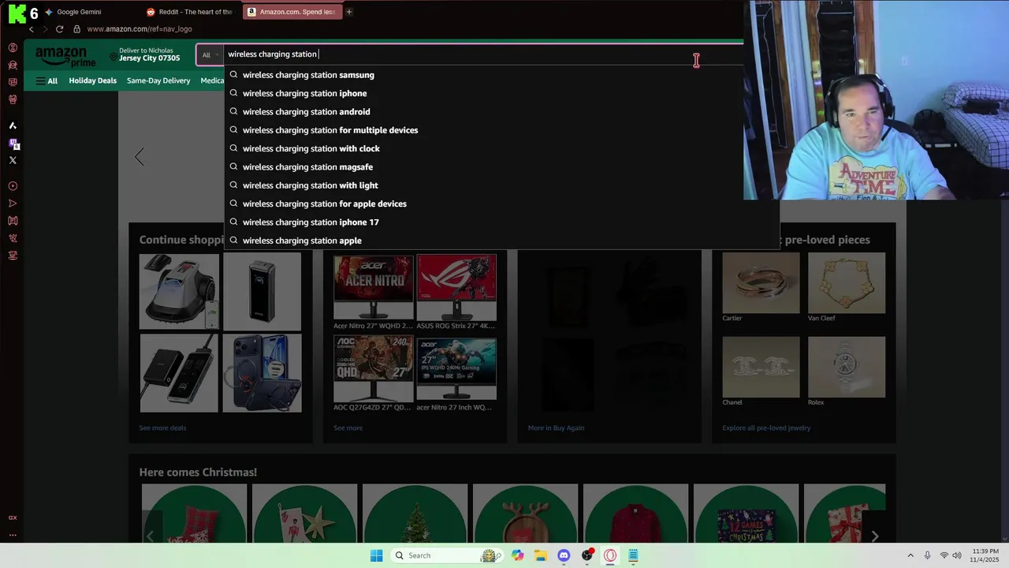Click the browser forward arrow

(x=45, y=29)
